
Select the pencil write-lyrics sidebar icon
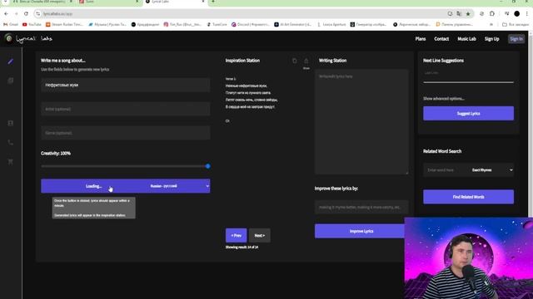point(11,61)
